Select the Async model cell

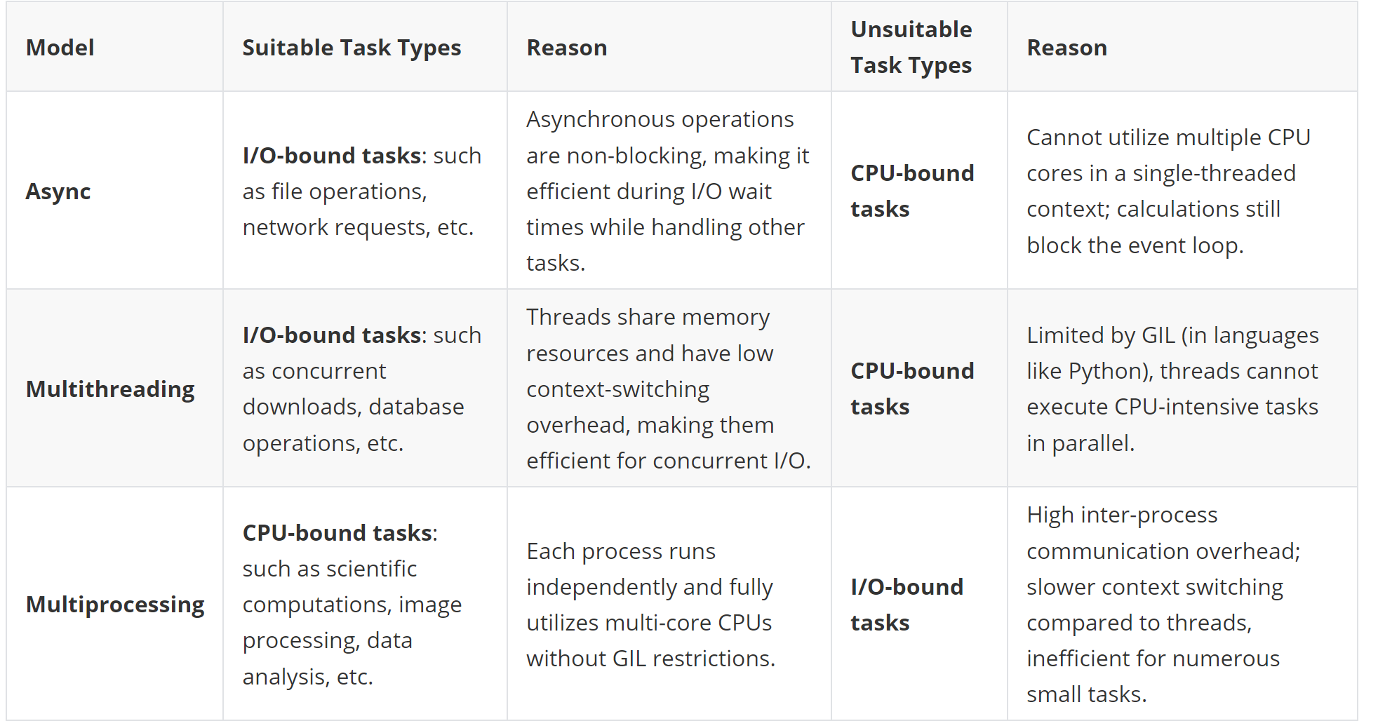[x=114, y=191]
